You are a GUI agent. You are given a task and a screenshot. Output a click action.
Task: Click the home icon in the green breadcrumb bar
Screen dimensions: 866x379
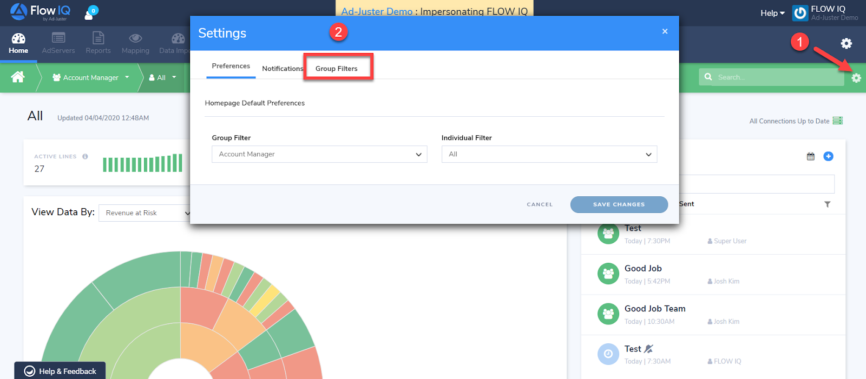pos(18,77)
